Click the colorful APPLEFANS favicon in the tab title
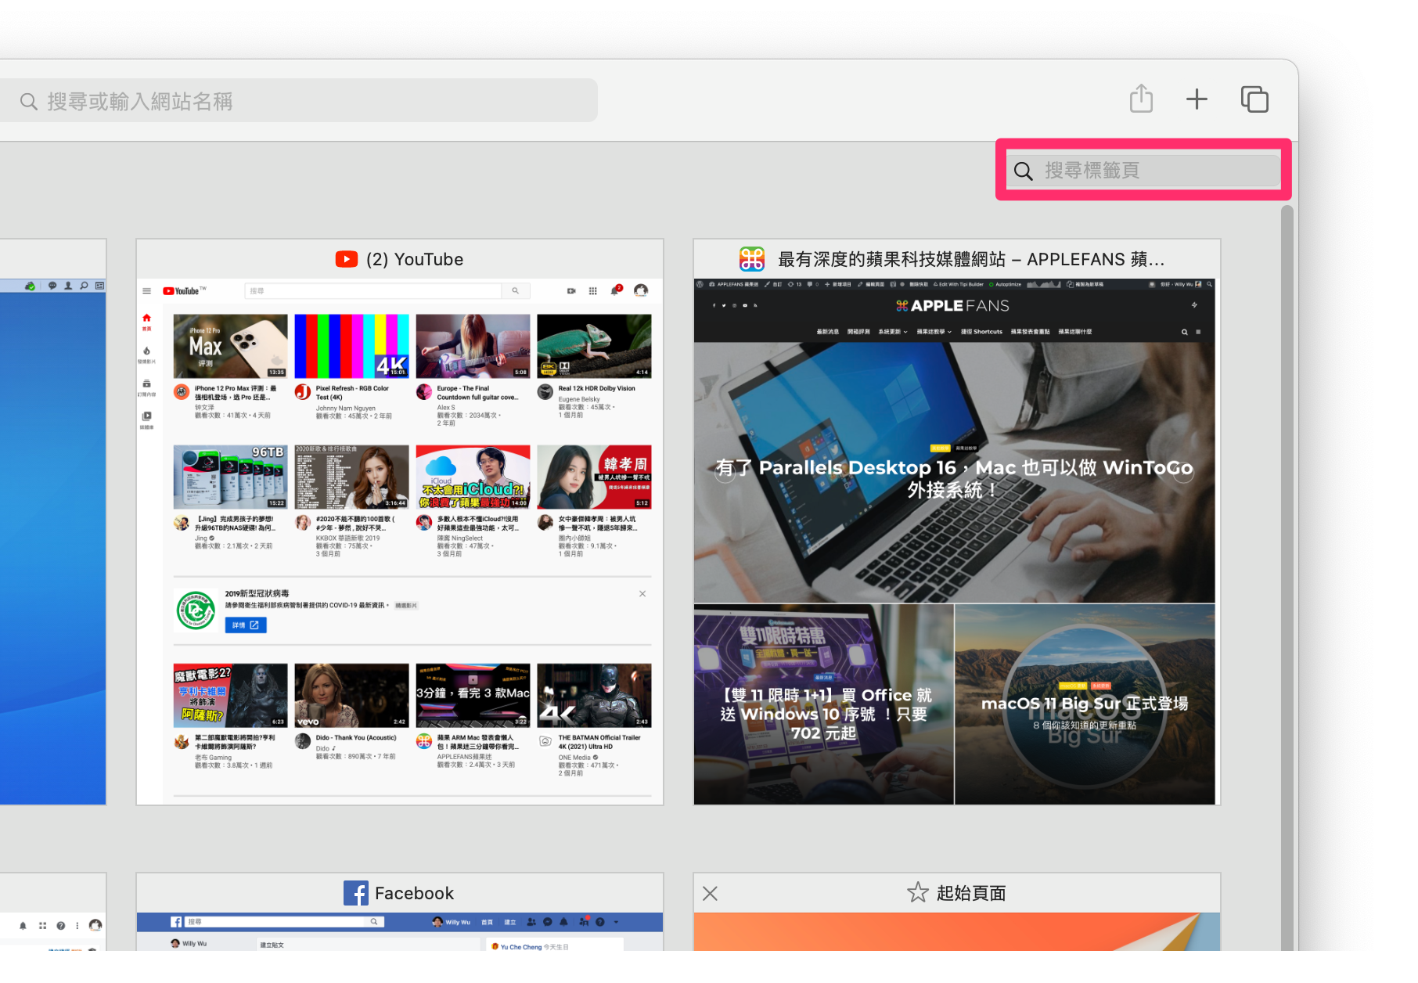This screenshot has width=1418, height=983. pyautogui.click(x=752, y=259)
